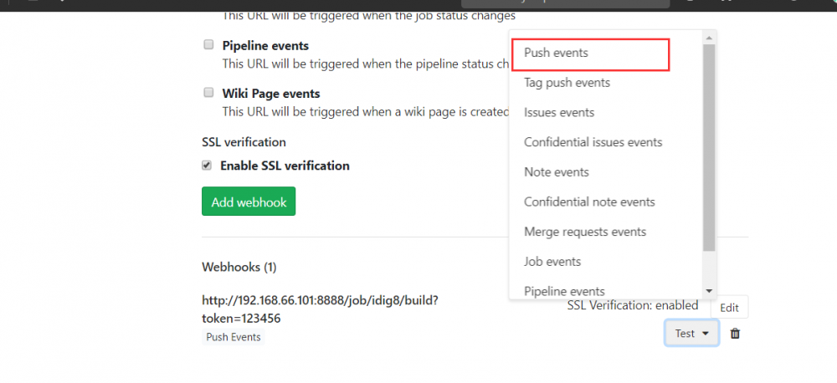Select Push events from the test menu

556,53
